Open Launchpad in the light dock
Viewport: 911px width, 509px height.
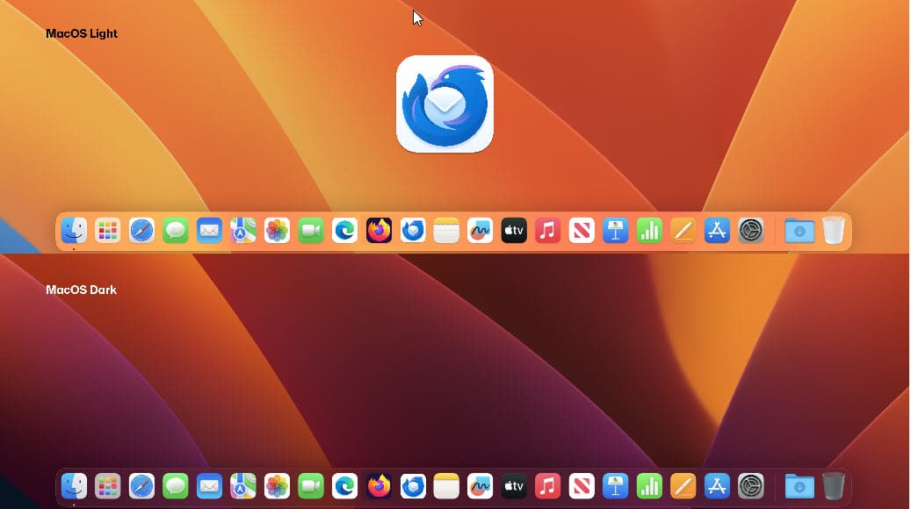107,231
